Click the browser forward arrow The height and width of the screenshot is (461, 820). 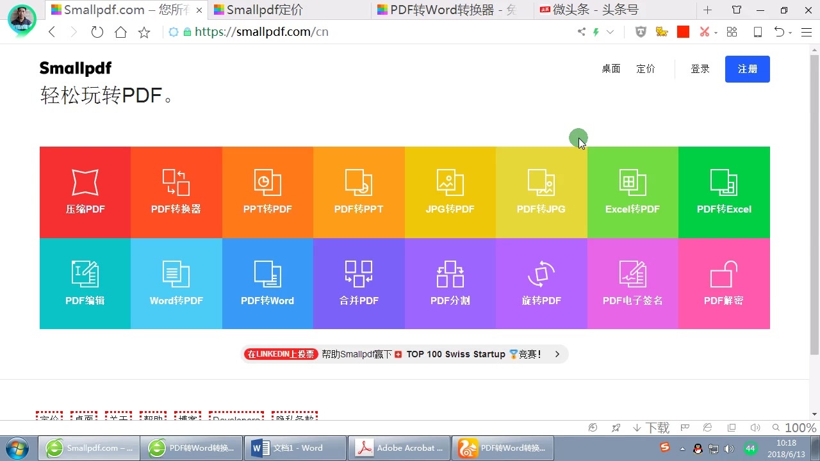coord(74,32)
